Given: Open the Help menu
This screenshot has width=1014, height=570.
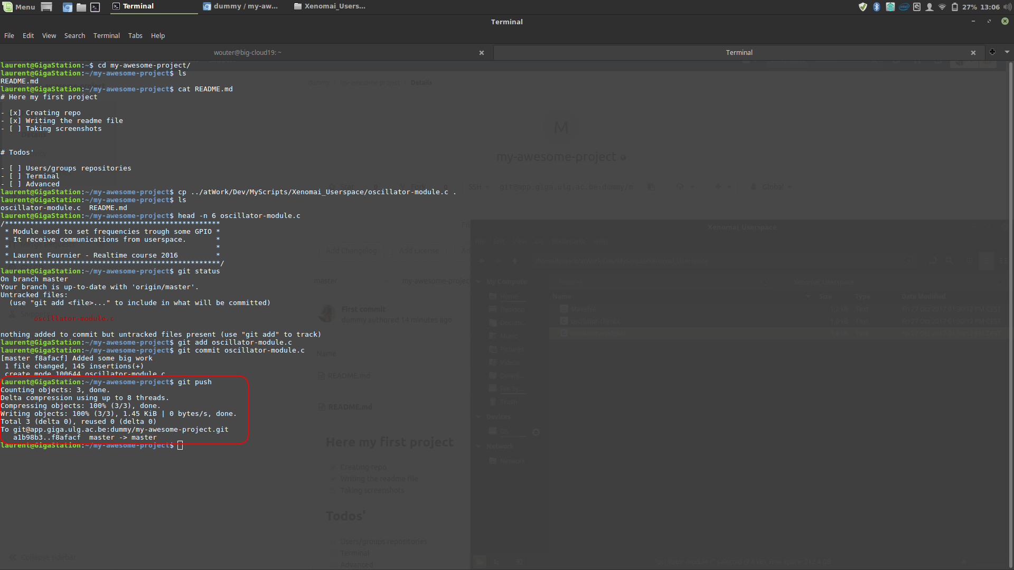Looking at the screenshot, I should pyautogui.click(x=158, y=35).
